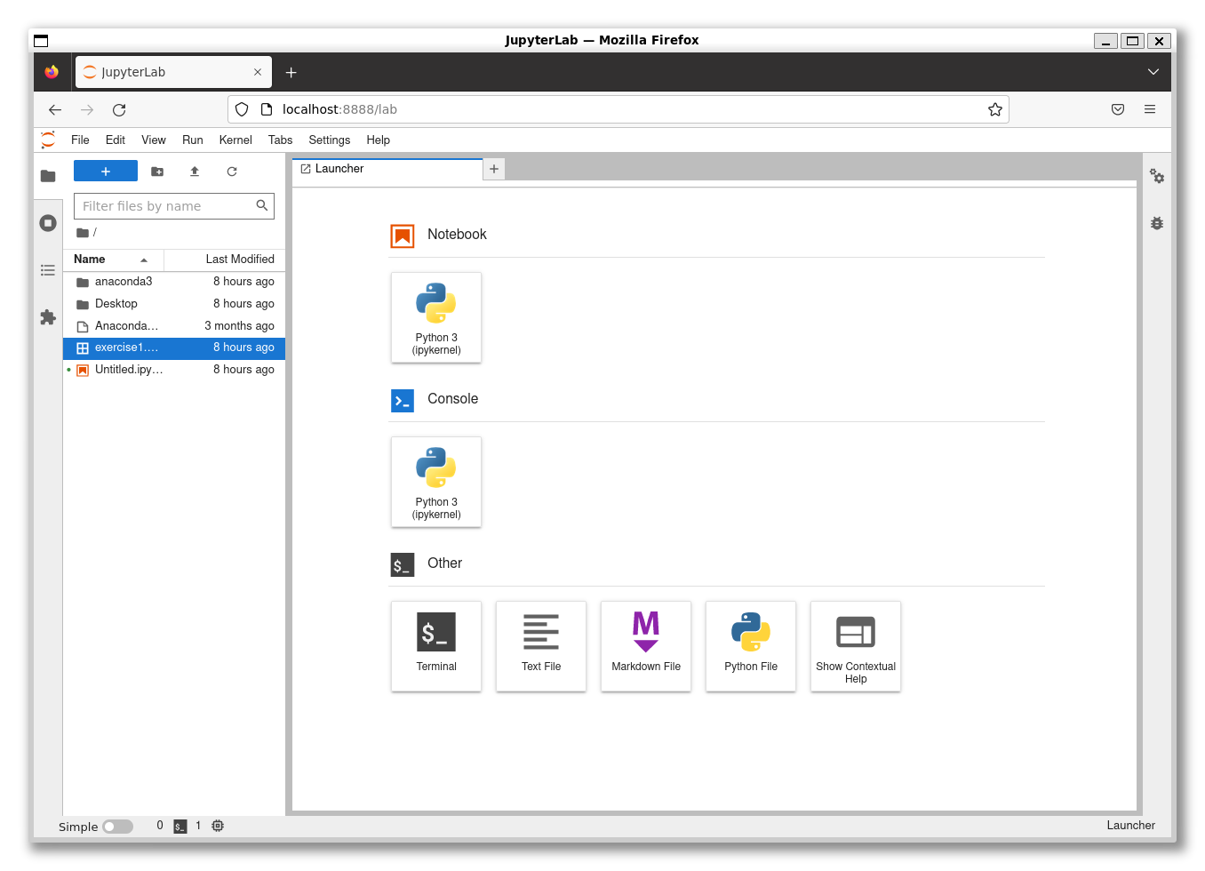Open the Firefox list all tabs chevron
This screenshot has width=1205, height=871.
(x=1153, y=72)
